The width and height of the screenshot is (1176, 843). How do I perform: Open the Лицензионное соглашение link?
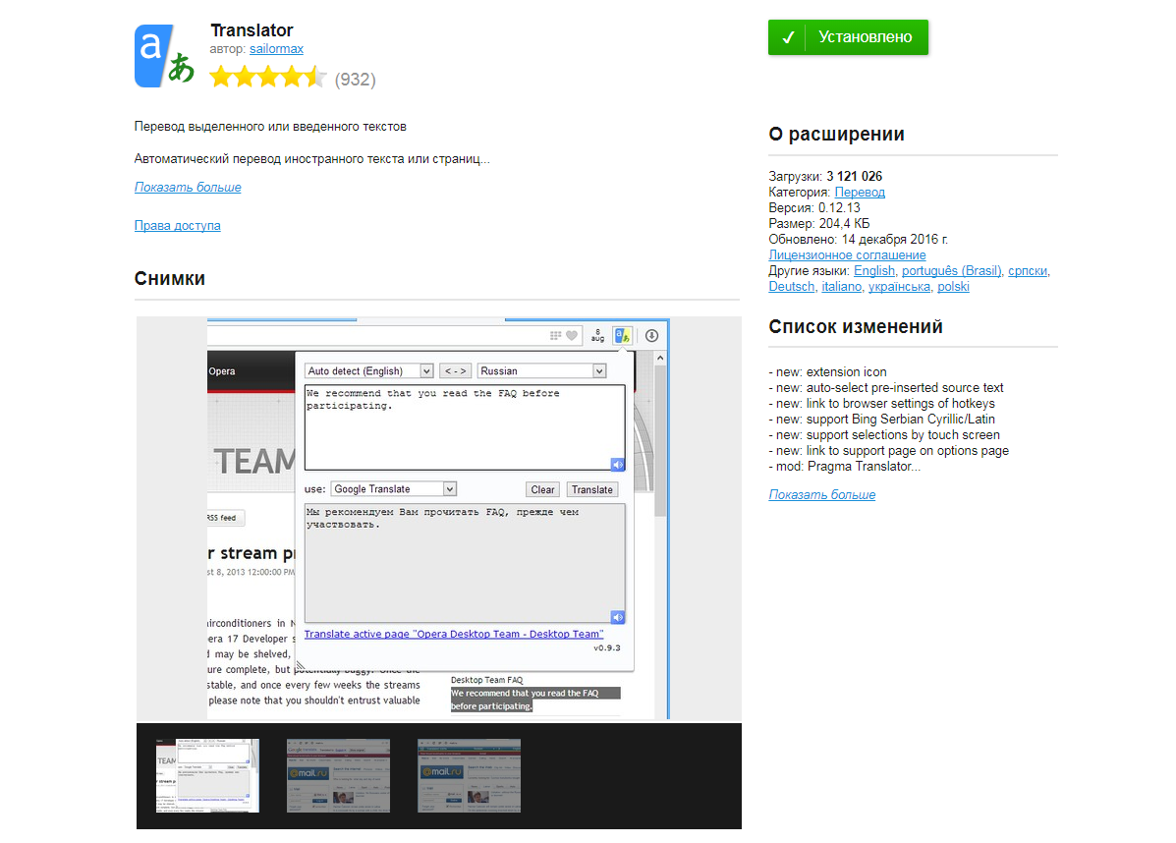[x=847, y=255]
